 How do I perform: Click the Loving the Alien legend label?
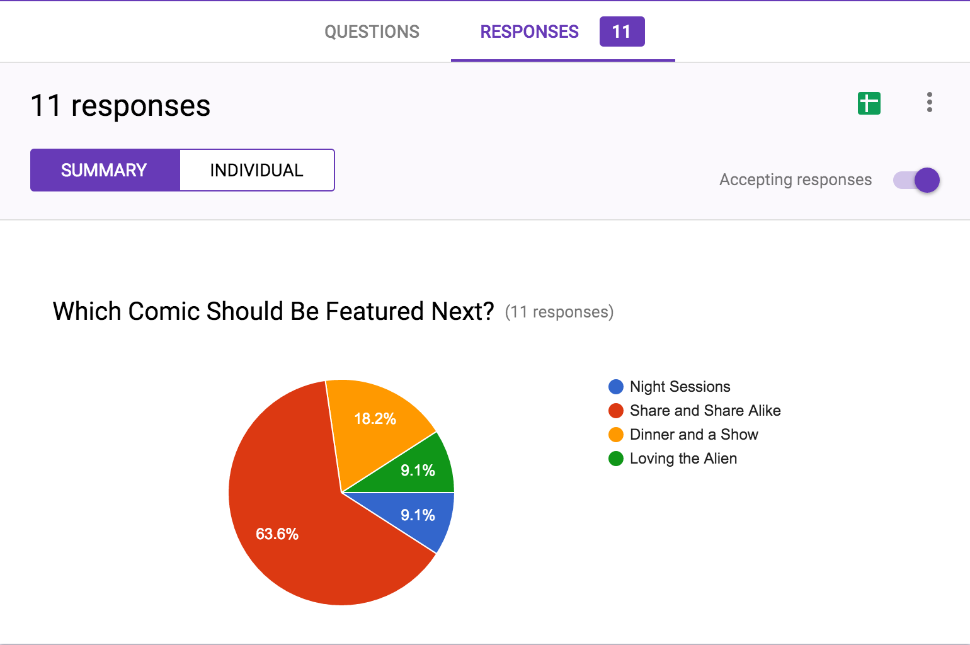point(683,459)
